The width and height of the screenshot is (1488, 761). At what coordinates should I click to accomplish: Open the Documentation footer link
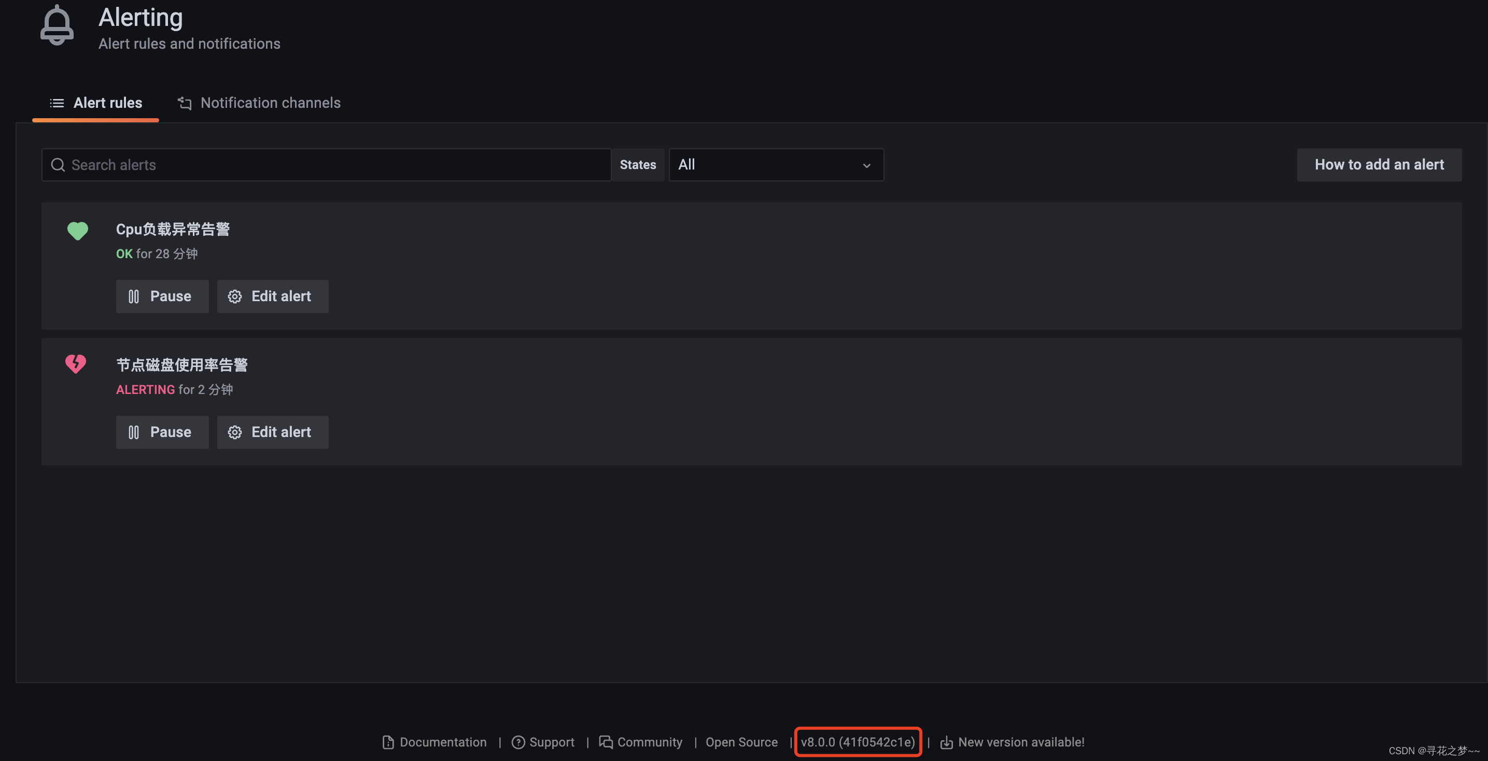(434, 742)
